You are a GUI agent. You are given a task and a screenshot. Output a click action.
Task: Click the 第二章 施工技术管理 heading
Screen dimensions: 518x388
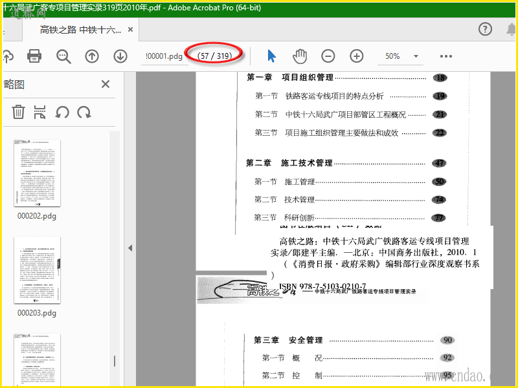point(289,163)
